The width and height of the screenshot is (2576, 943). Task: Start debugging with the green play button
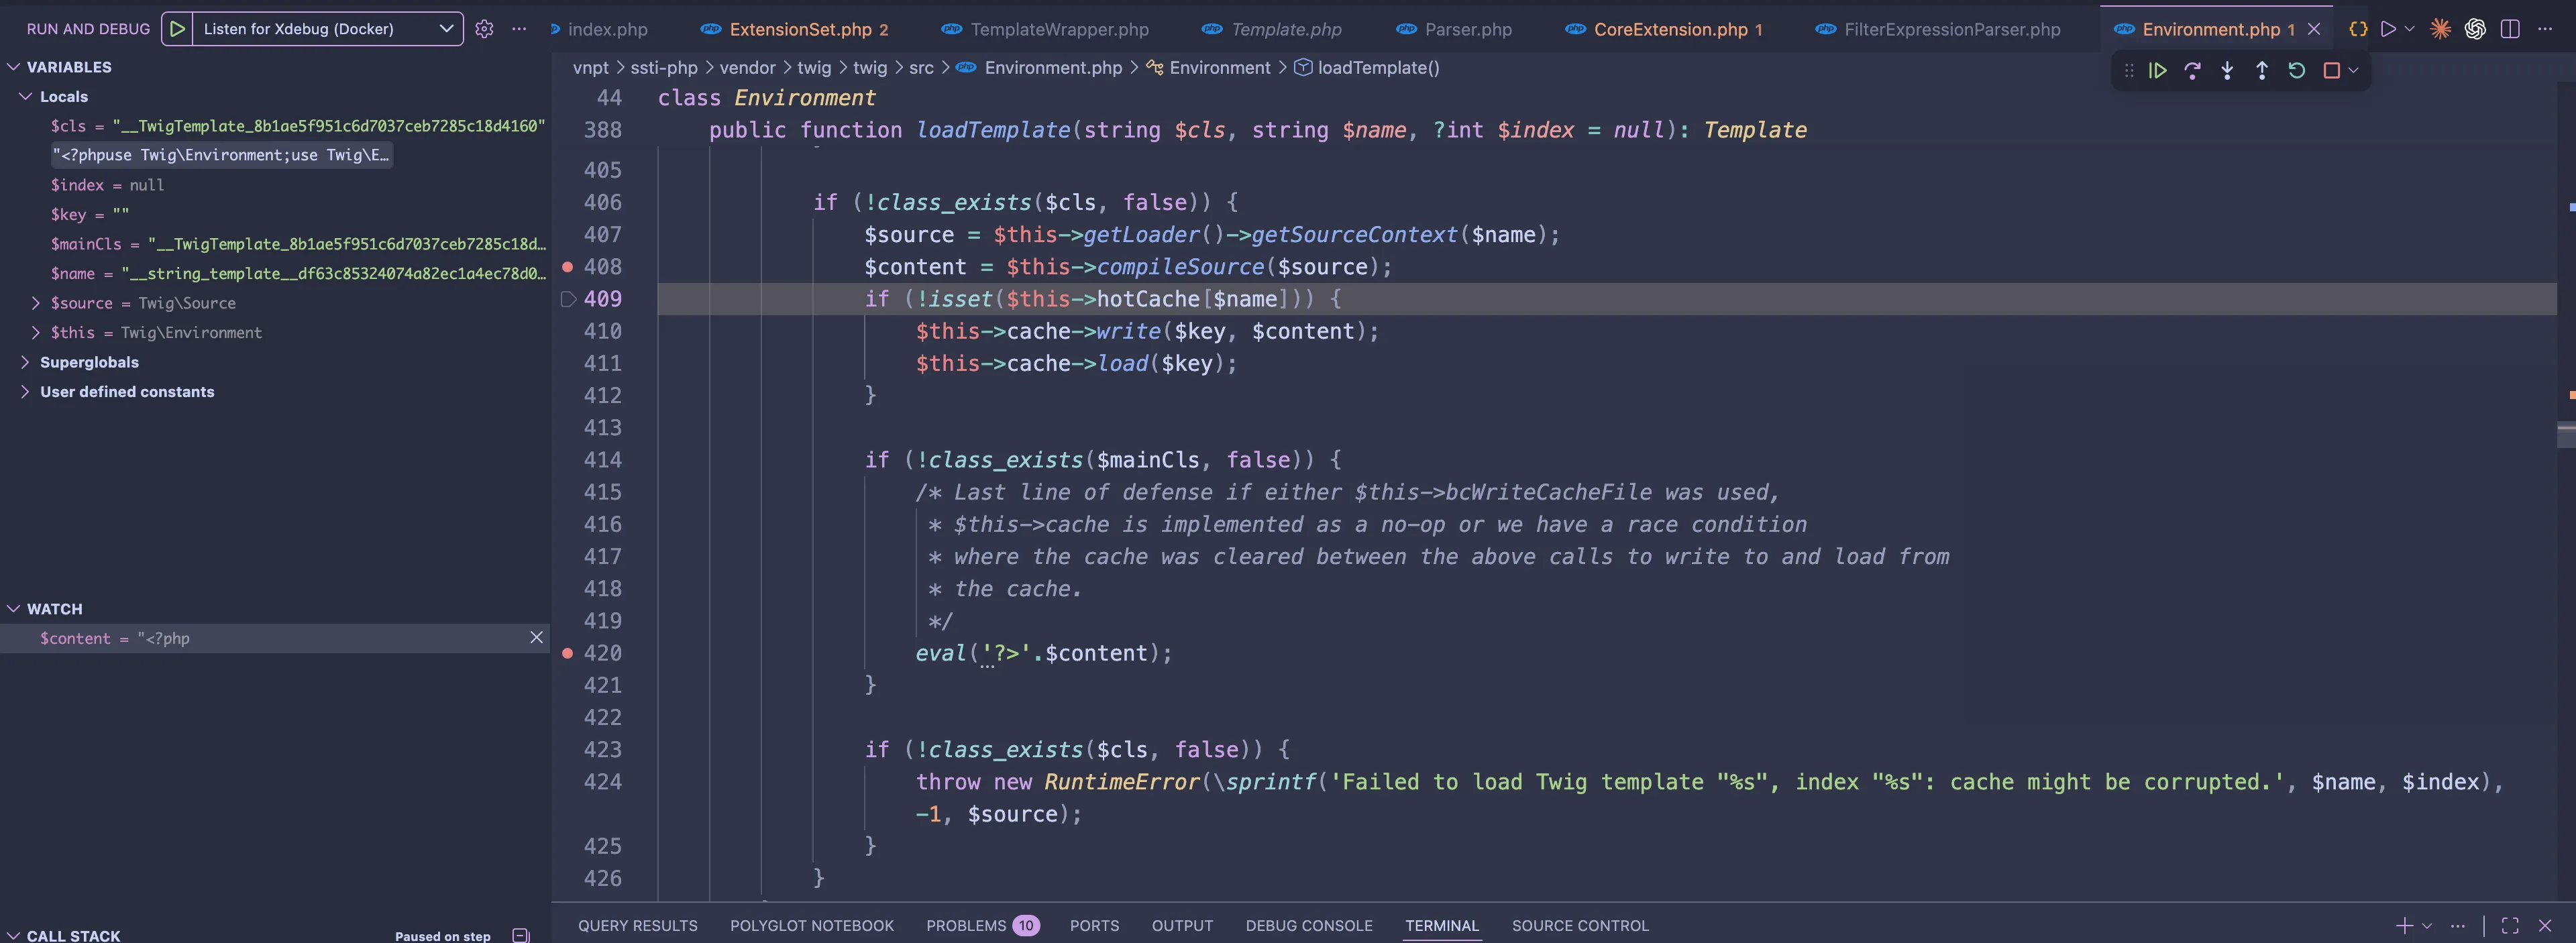[x=177, y=29]
